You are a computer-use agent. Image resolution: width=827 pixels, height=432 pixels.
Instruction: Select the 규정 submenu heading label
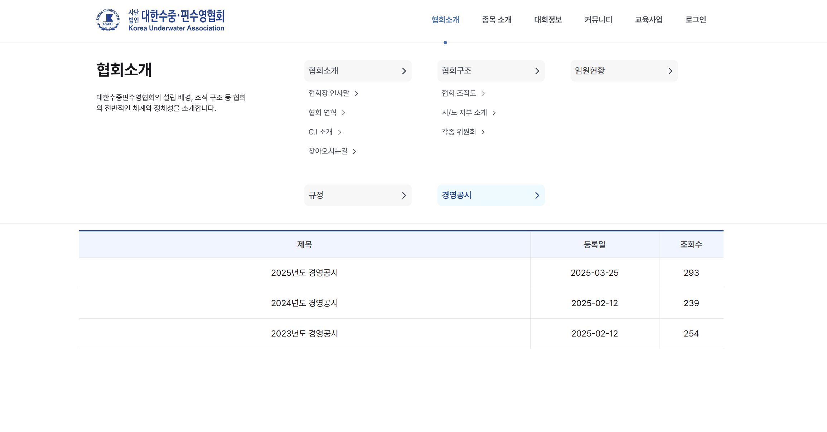coord(316,195)
